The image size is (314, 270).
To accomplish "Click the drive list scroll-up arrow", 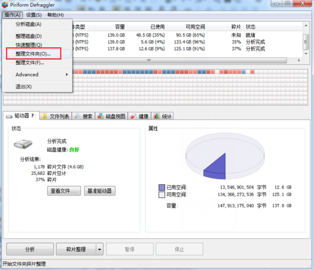I will coord(306,26).
